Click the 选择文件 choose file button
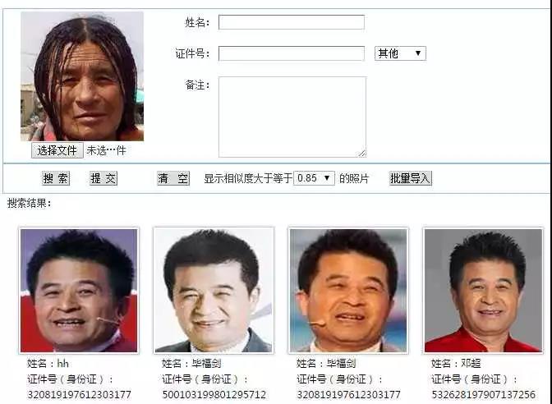Screen dimensions: 552x404 tap(57, 150)
